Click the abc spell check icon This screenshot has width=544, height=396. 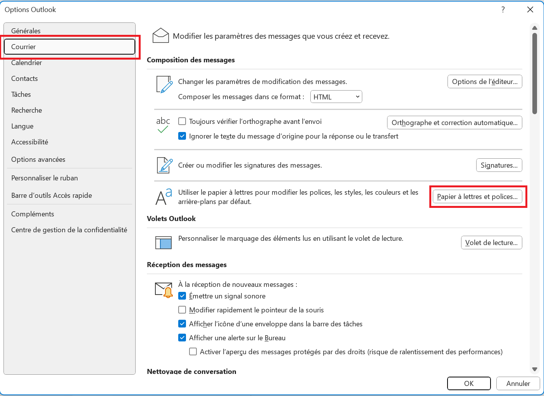coord(163,125)
